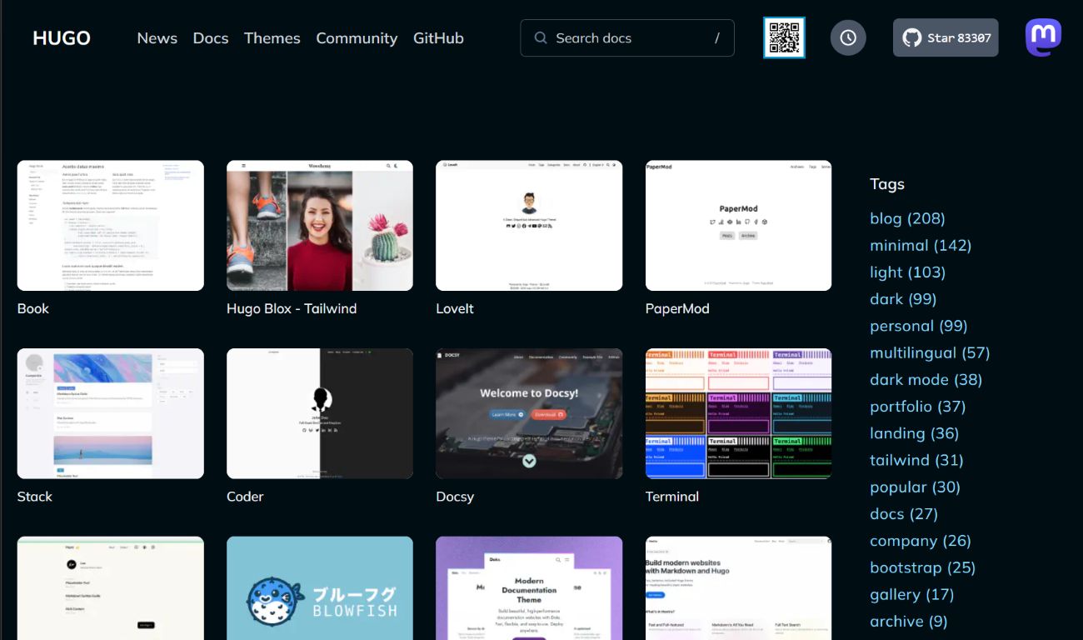Open the Mastodon profile icon
The width and height of the screenshot is (1083, 640).
[x=1042, y=37]
